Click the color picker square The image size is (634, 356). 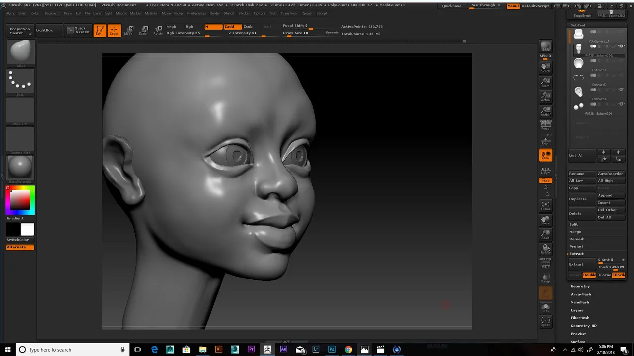(20, 200)
